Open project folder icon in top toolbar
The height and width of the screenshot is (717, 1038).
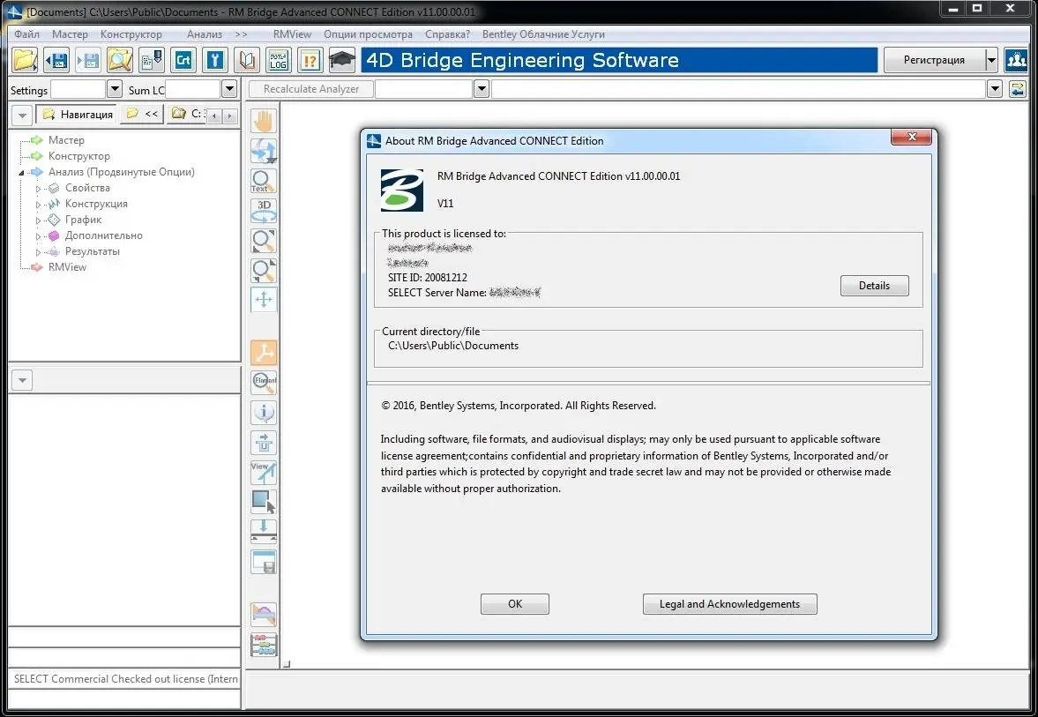25,60
